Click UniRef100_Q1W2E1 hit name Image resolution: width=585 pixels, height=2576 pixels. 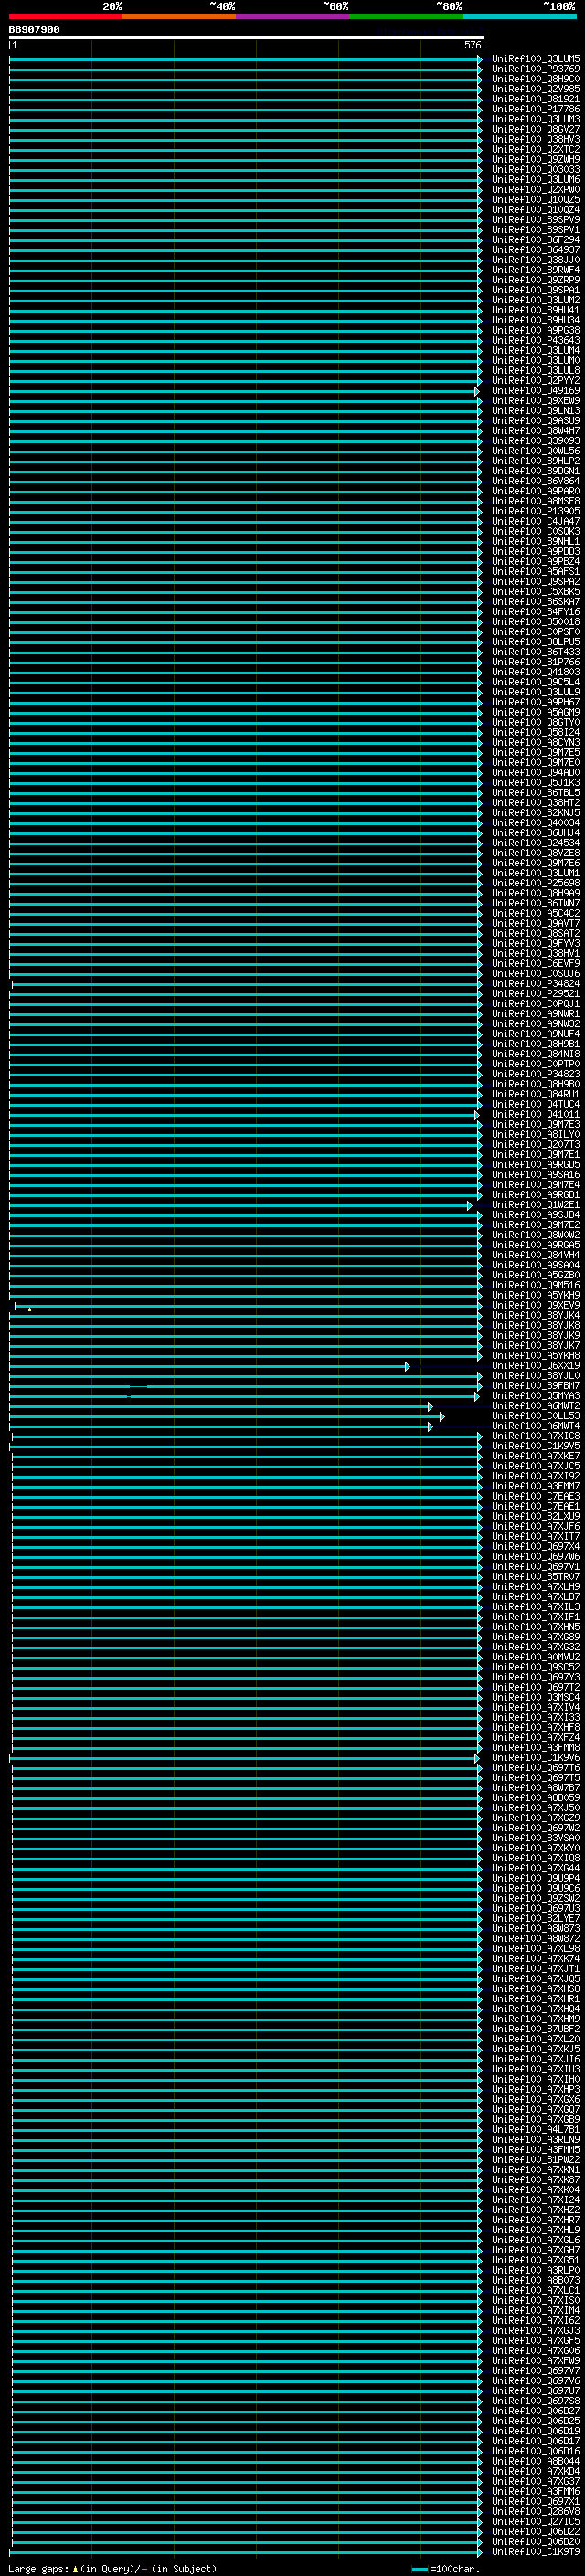pos(536,1205)
